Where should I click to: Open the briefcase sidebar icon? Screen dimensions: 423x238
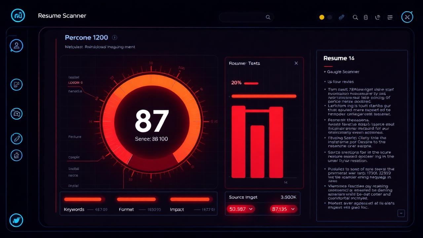tap(17, 155)
